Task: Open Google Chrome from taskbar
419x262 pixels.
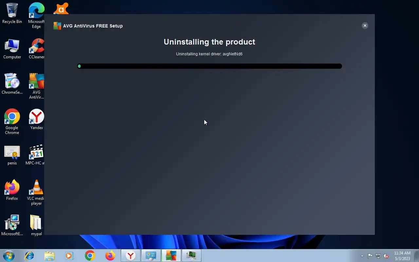Action: [x=90, y=255]
